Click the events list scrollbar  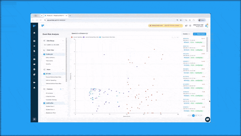coord(207,44)
